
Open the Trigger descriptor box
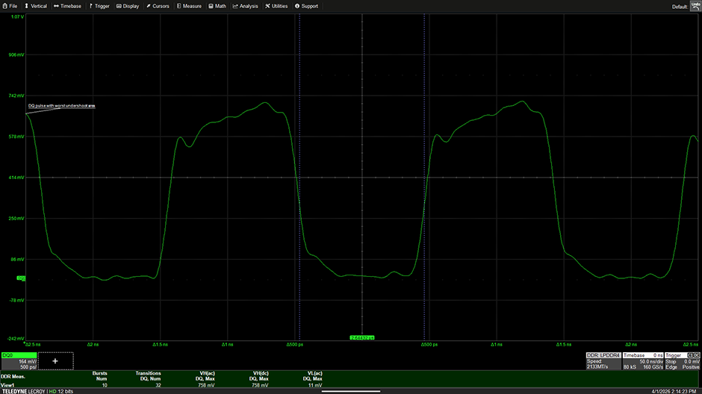[x=682, y=360]
